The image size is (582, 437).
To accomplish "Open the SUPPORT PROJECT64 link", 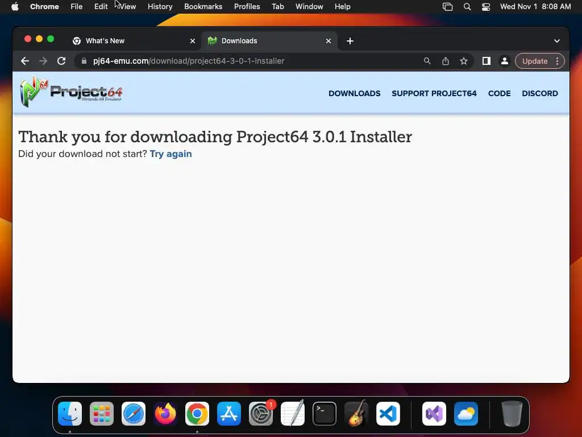I will [x=434, y=93].
